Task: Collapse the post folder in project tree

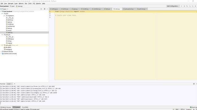Action: click(x=2, y=13)
